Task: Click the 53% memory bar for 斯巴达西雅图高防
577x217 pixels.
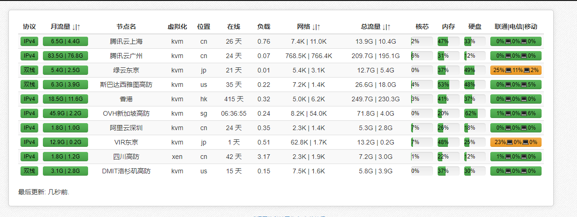Action: [448, 85]
